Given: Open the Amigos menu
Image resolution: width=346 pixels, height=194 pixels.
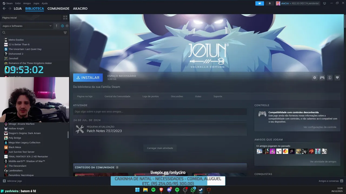Looking at the screenshot, I should point(27,3).
